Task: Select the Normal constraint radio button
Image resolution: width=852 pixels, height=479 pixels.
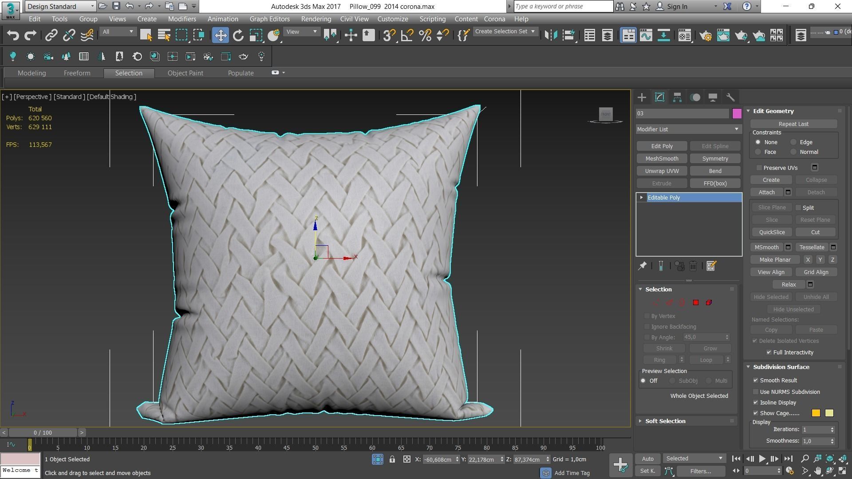Action: [x=793, y=152]
